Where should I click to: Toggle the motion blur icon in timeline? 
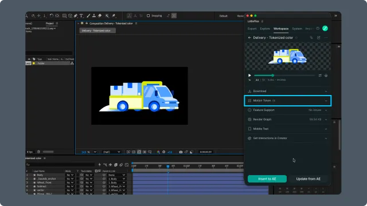121,165
